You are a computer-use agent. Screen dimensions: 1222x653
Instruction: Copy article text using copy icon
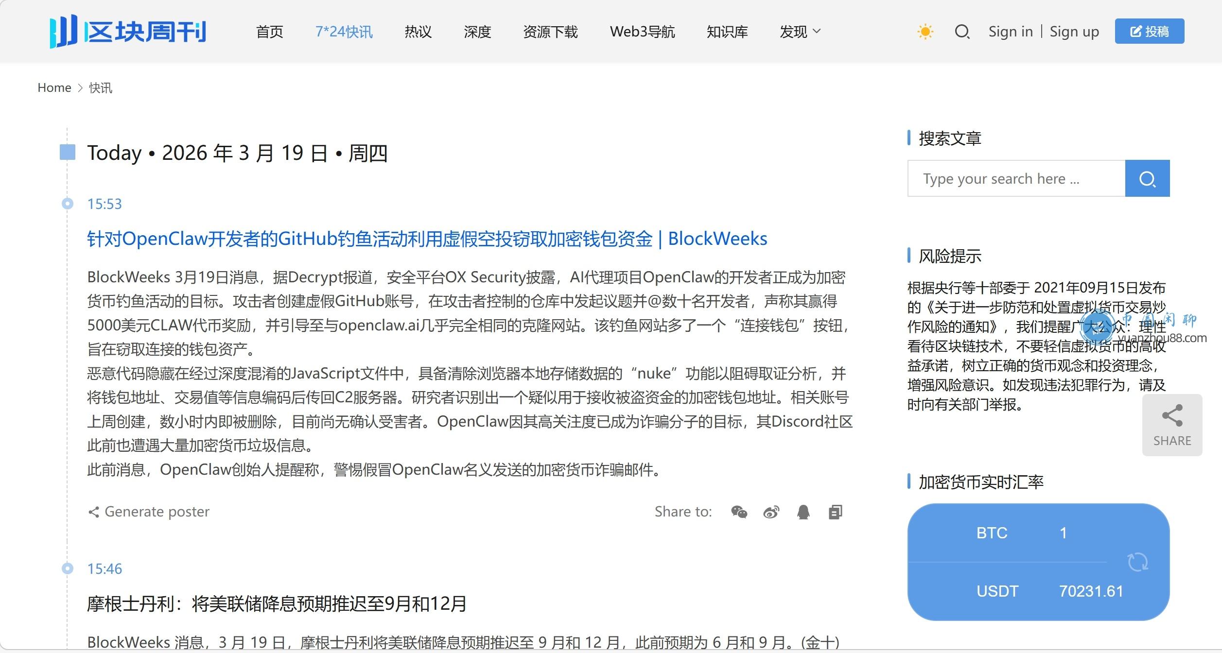click(835, 512)
